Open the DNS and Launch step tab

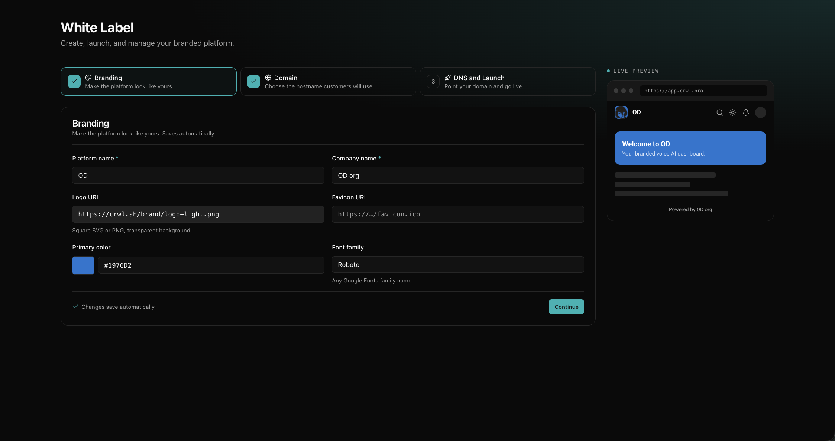[508, 82]
